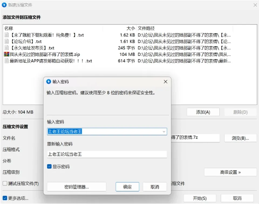Sort file list by 名称 column
Image resolution: width=259 pixels, height=204 pixels.
click(9, 28)
